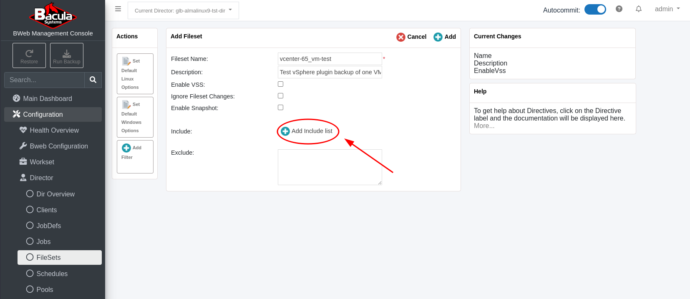Click the Run Backup icon button
Image resolution: width=690 pixels, height=299 pixels.
pyautogui.click(x=67, y=55)
